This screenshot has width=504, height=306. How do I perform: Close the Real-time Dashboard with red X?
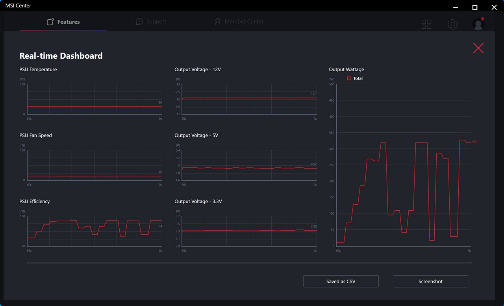[478, 48]
